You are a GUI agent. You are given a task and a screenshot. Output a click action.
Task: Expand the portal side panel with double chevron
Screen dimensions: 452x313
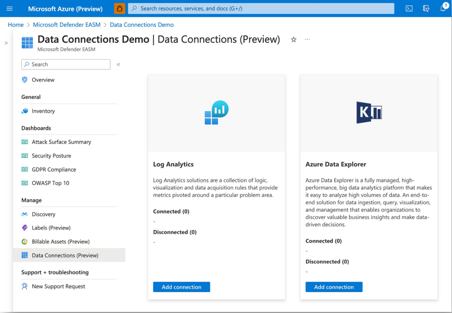(6, 43)
